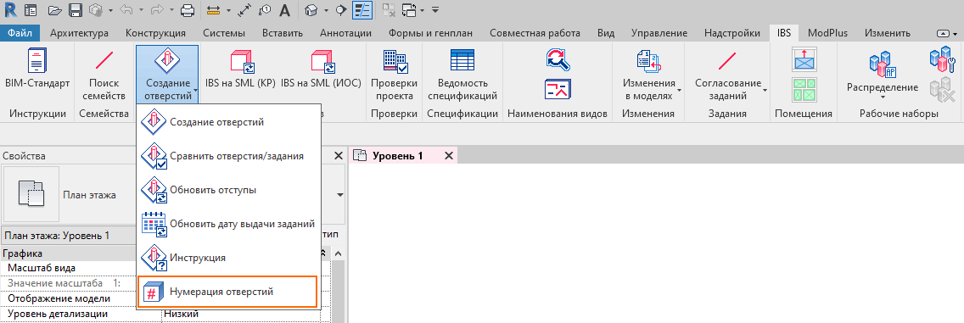Open Ведомость спецификаций tool
This screenshot has height=323, width=964.
click(x=462, y=75)
